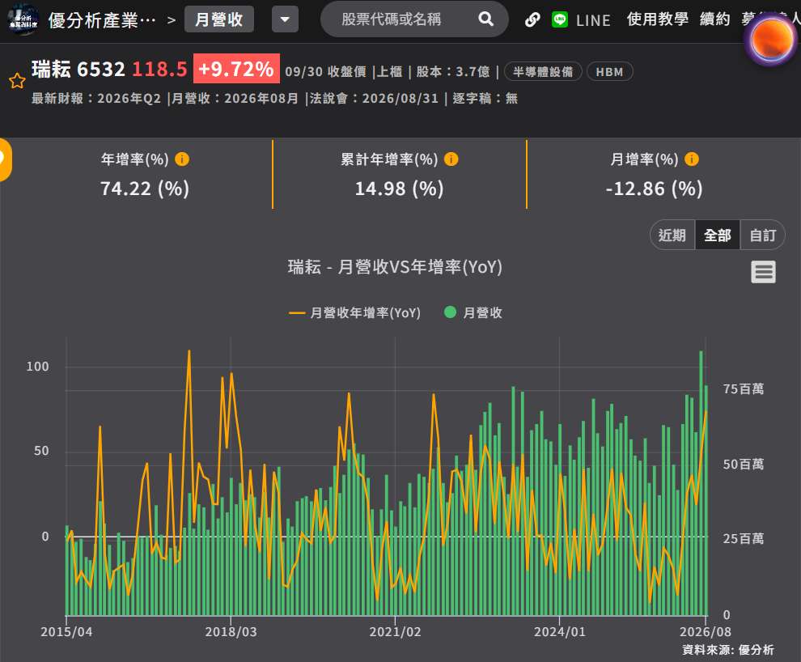Image resolution: width=801 pixels, height=662 pixels.
Task: Click the 25百萬 right axis label
Action: tap(744, 538)
